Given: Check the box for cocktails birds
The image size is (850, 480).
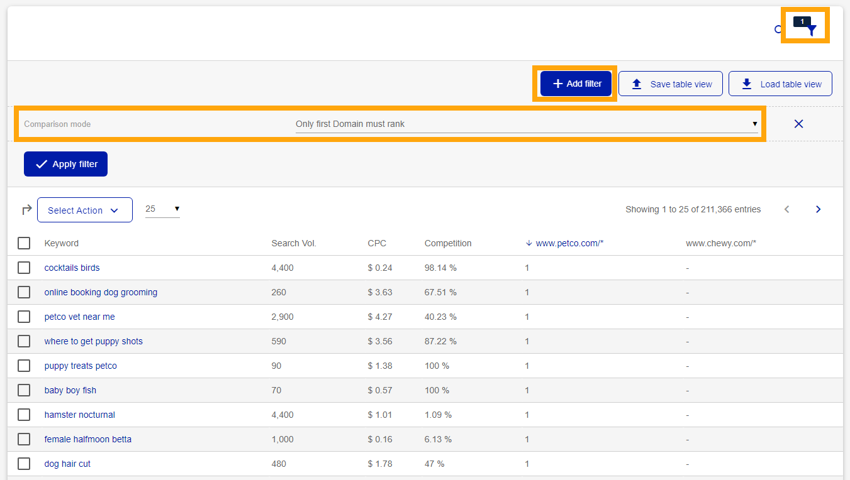Looking at the screenshot, I should click(x=24, y=268).
